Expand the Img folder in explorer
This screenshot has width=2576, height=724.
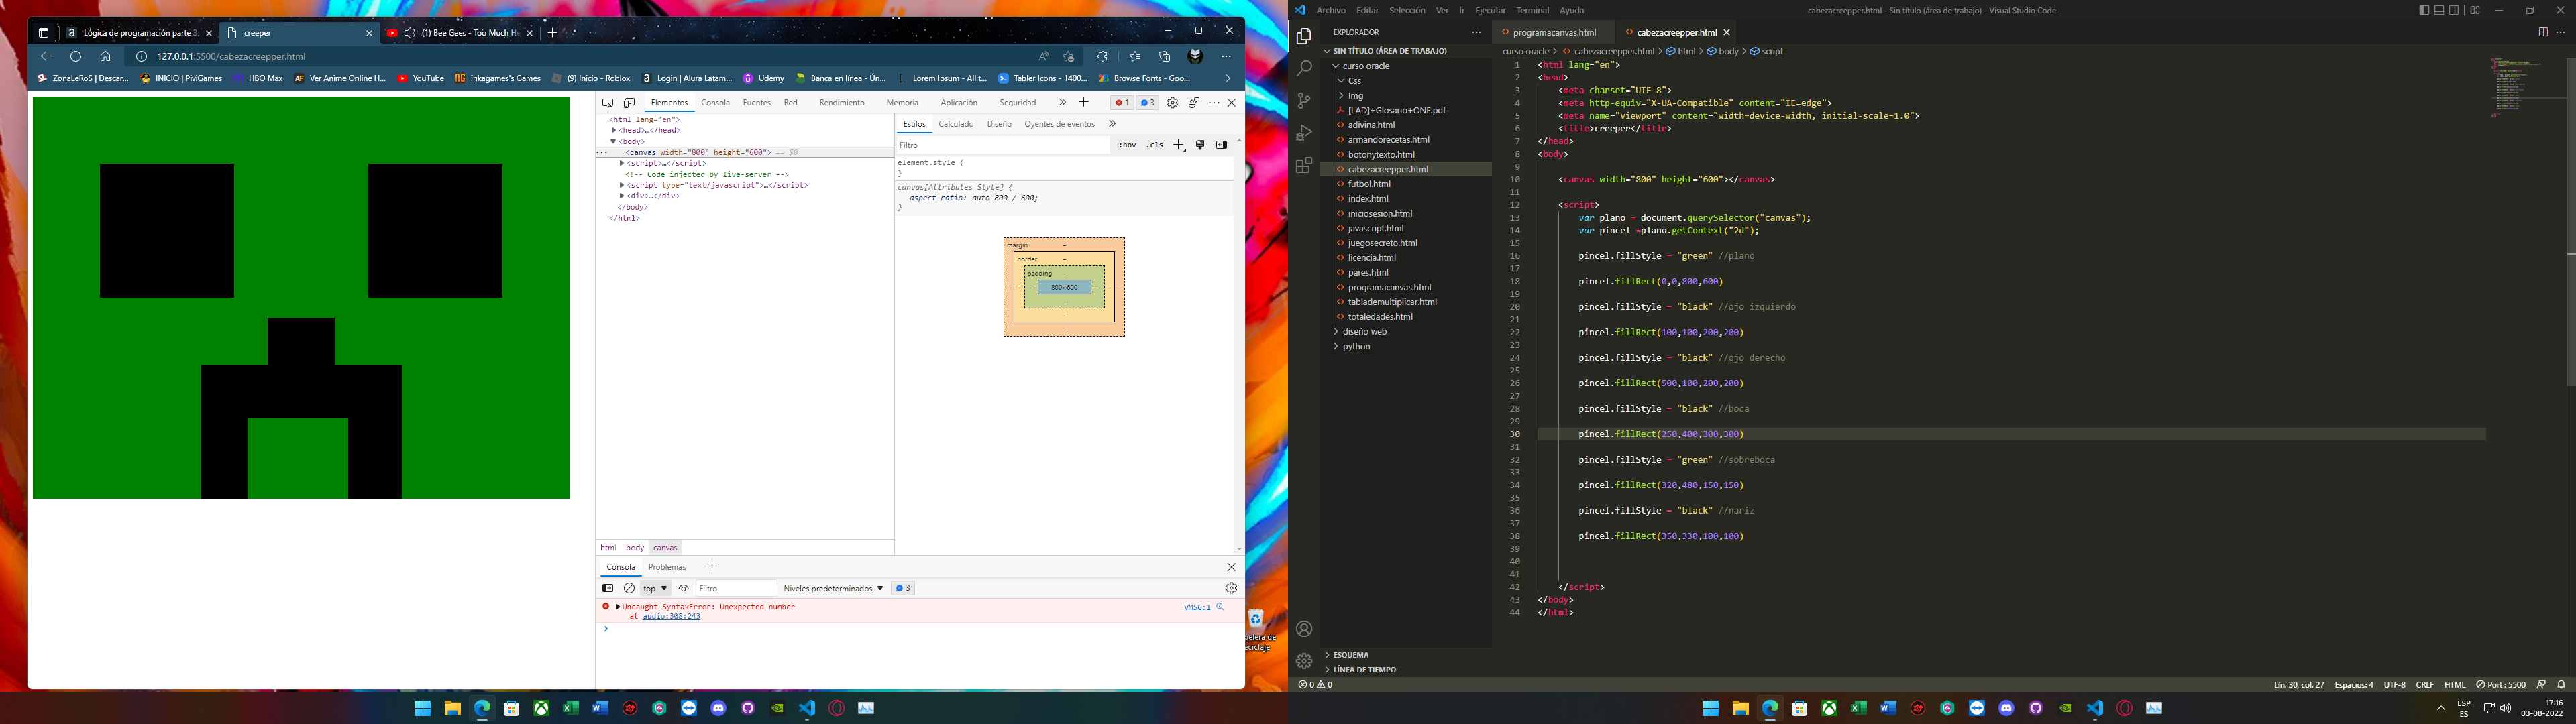[1355, 96]
